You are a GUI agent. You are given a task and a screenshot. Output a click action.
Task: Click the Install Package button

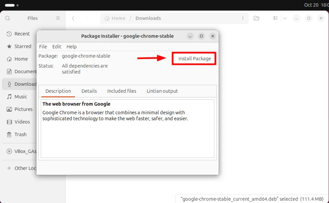pos(194,59)
